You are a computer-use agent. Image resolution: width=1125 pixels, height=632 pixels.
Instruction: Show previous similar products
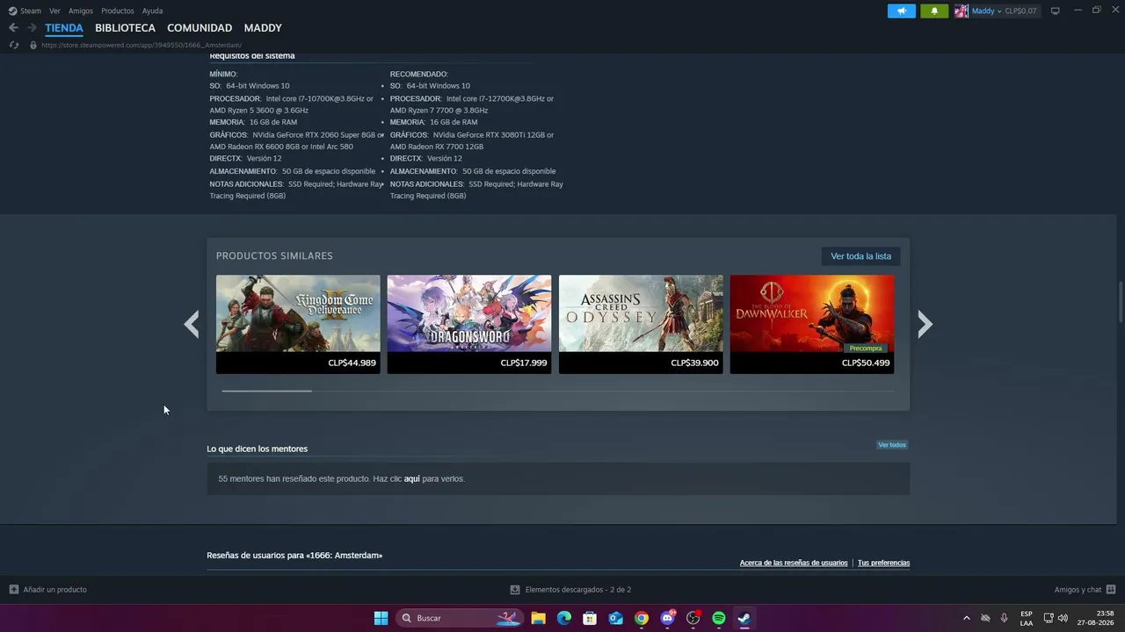coord(192,324)
